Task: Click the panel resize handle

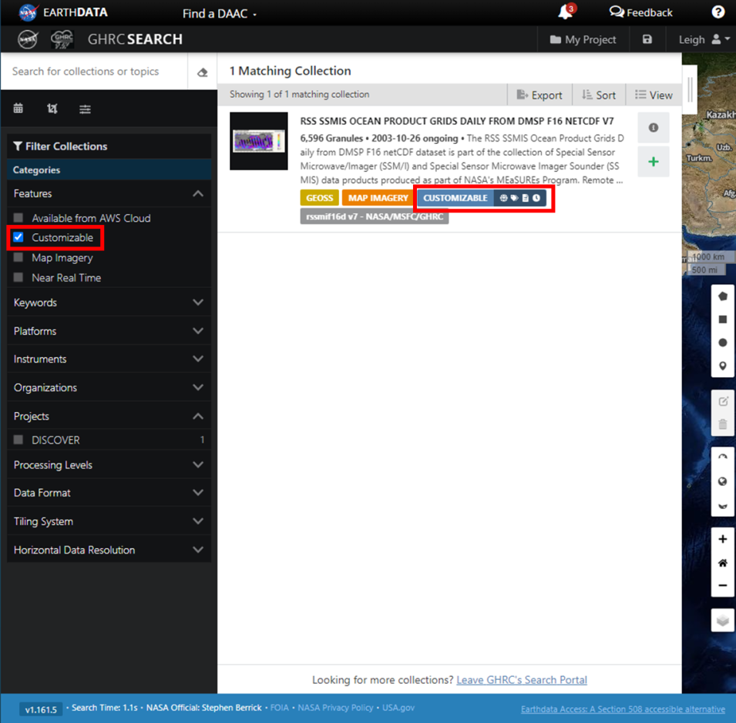Action: (690, 89)
